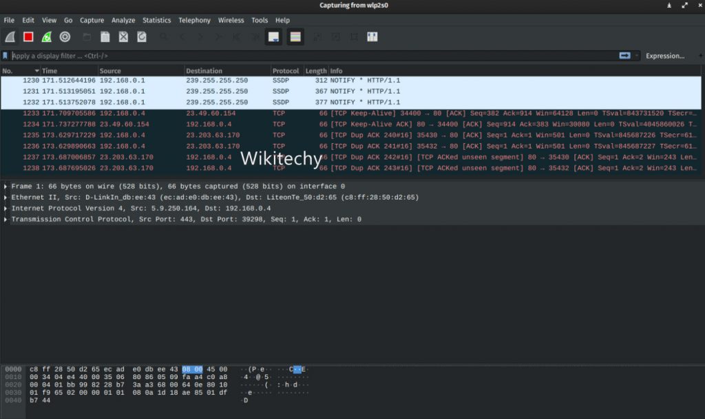Toggle packet list colorization
Image resolution: width=705 pixels, height=419 pixels.
coord(295,36)
